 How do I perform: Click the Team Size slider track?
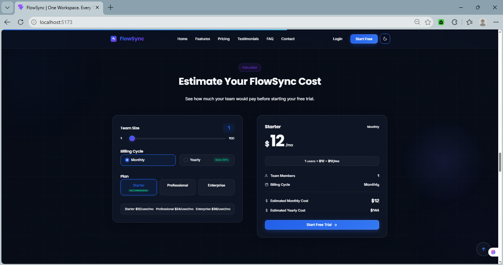[177, 139]
